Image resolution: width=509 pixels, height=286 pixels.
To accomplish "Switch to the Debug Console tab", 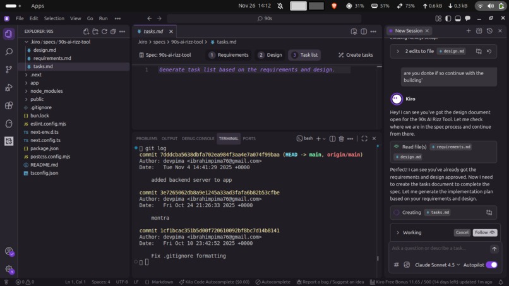I will coord(198,139).
